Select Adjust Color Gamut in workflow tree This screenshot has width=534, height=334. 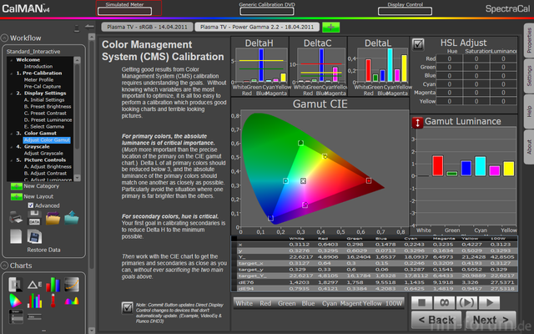pos(47,140)
